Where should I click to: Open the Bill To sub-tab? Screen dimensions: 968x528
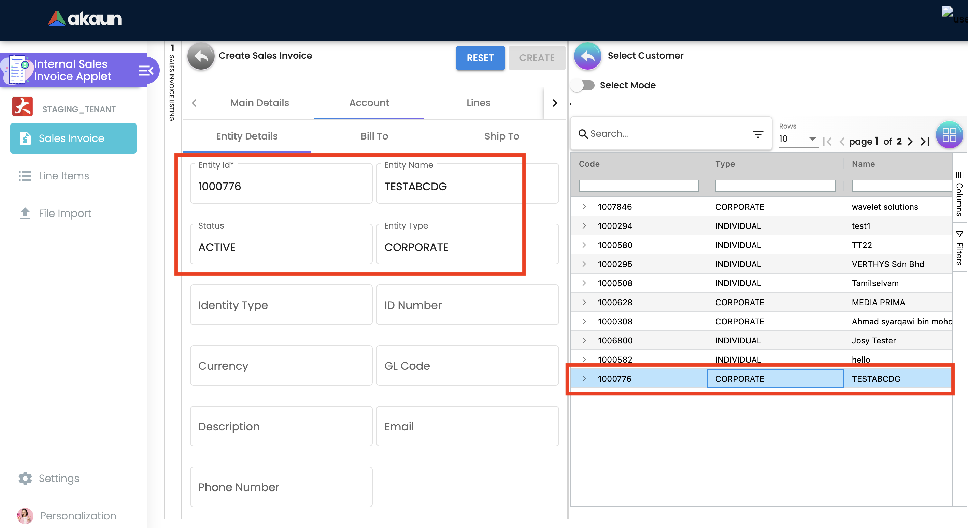tap(374, 136)
